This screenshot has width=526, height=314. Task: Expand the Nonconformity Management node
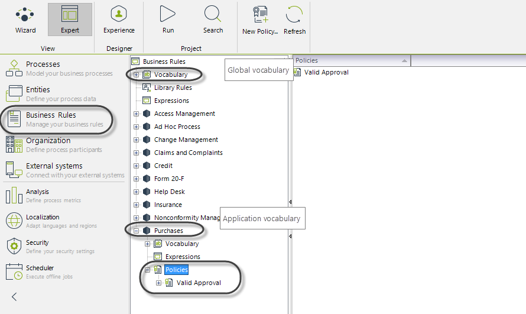click(x=136, y=218)
